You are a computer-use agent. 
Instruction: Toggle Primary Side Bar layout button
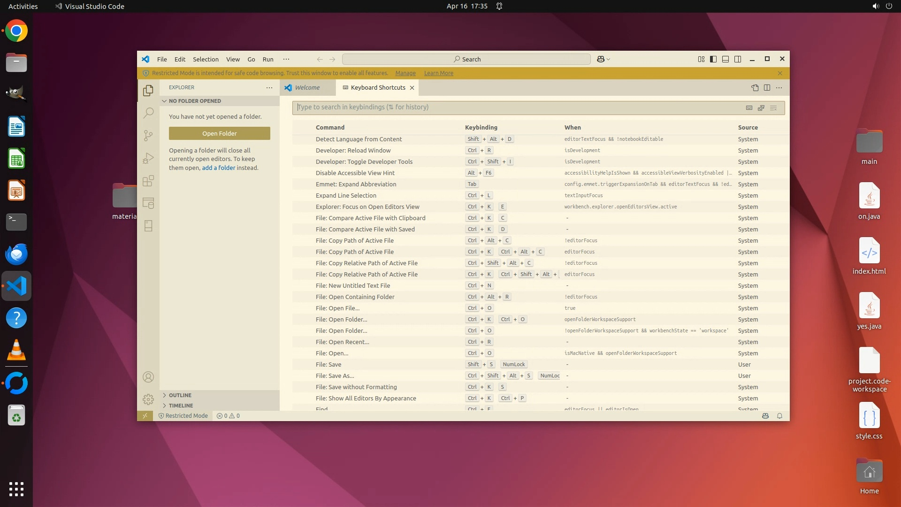click(713, 59)
